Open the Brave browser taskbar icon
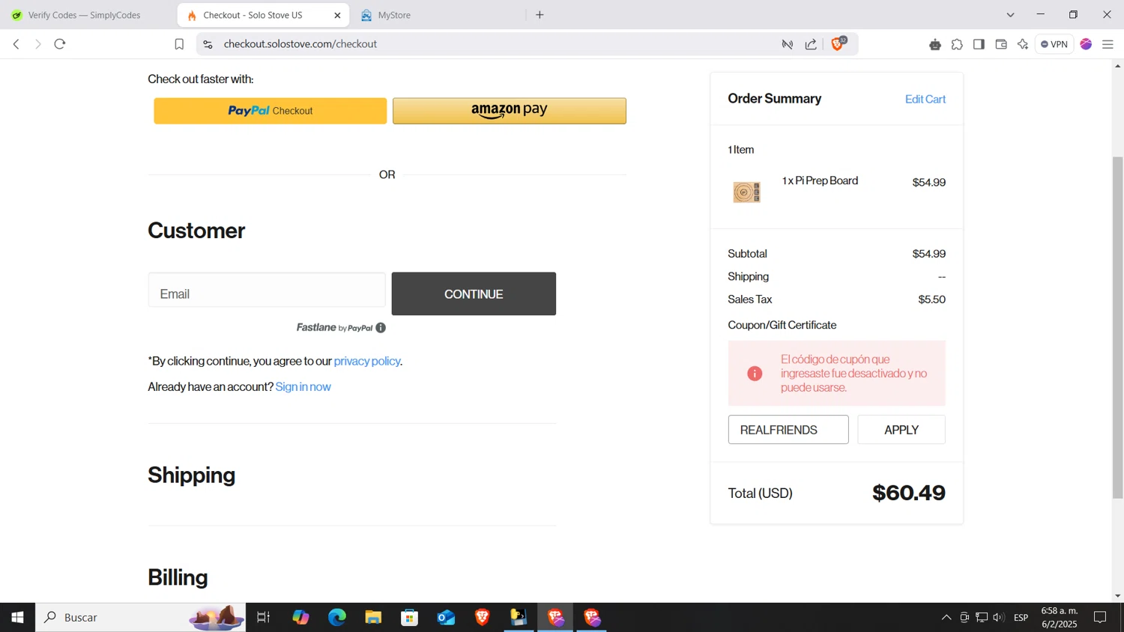Image resolution: width=1124 pixels, height=632 pixels. (483, 617)
